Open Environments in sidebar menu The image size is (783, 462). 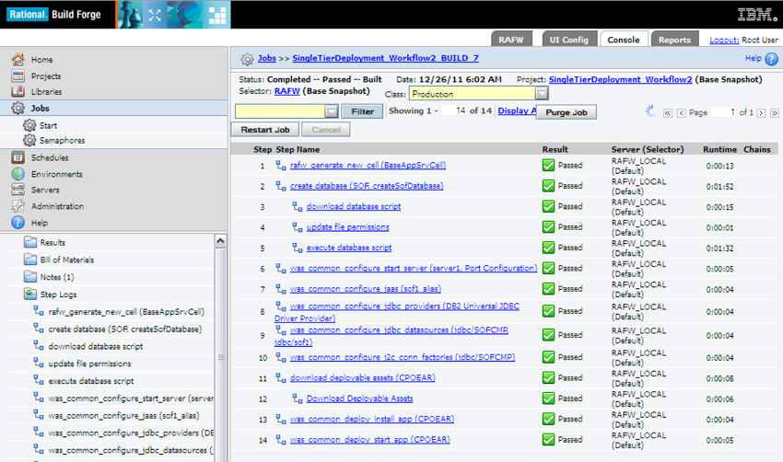click(57, 174)
